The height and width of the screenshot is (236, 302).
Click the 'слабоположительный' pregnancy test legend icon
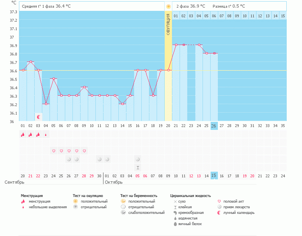click(x=123, y=213)
